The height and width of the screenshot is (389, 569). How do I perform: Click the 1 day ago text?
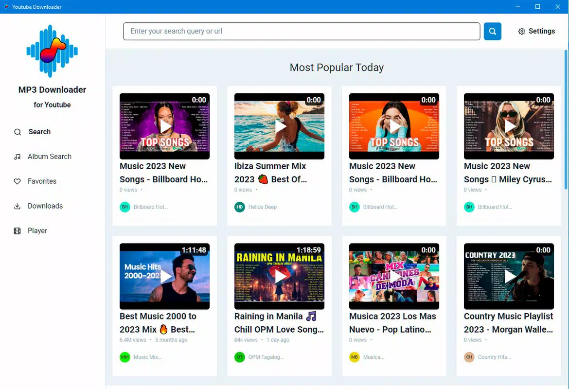[278, 340]
